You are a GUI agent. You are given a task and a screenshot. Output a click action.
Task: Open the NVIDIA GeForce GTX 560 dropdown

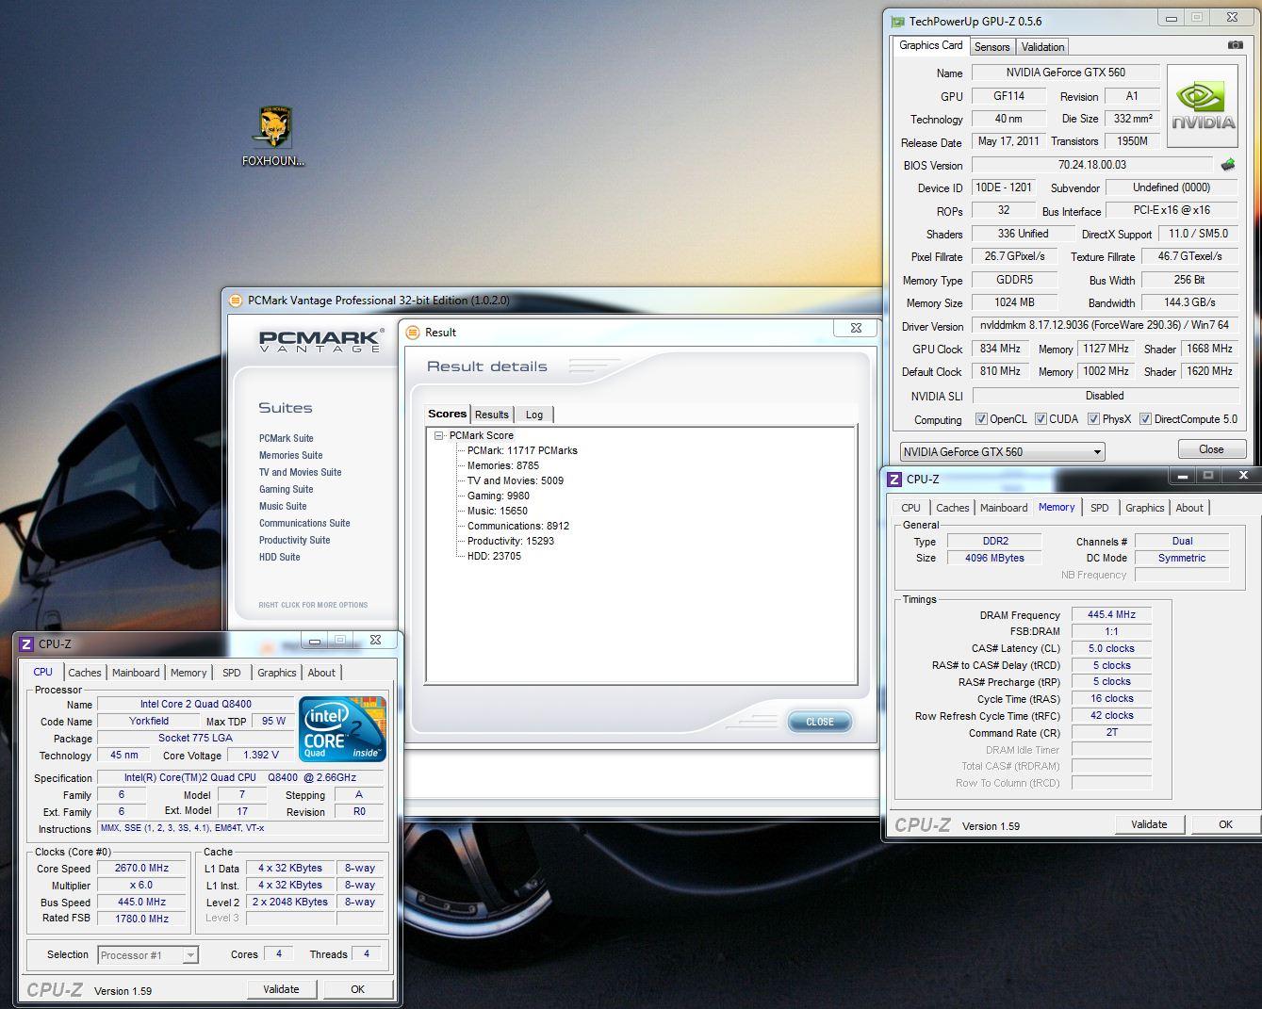click(1002, 452)
